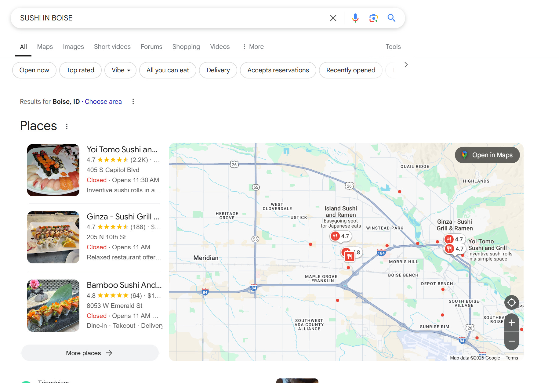Expand the More search categories menu

(253, 47)
